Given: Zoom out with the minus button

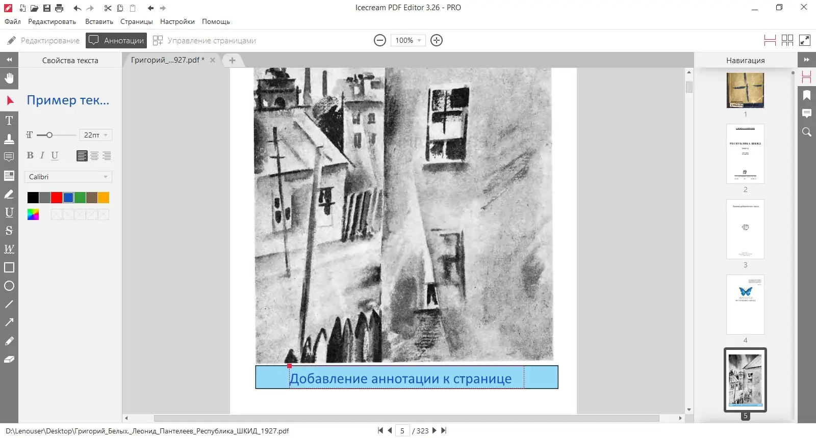Looking at the screenshot, I should [380, 40].
